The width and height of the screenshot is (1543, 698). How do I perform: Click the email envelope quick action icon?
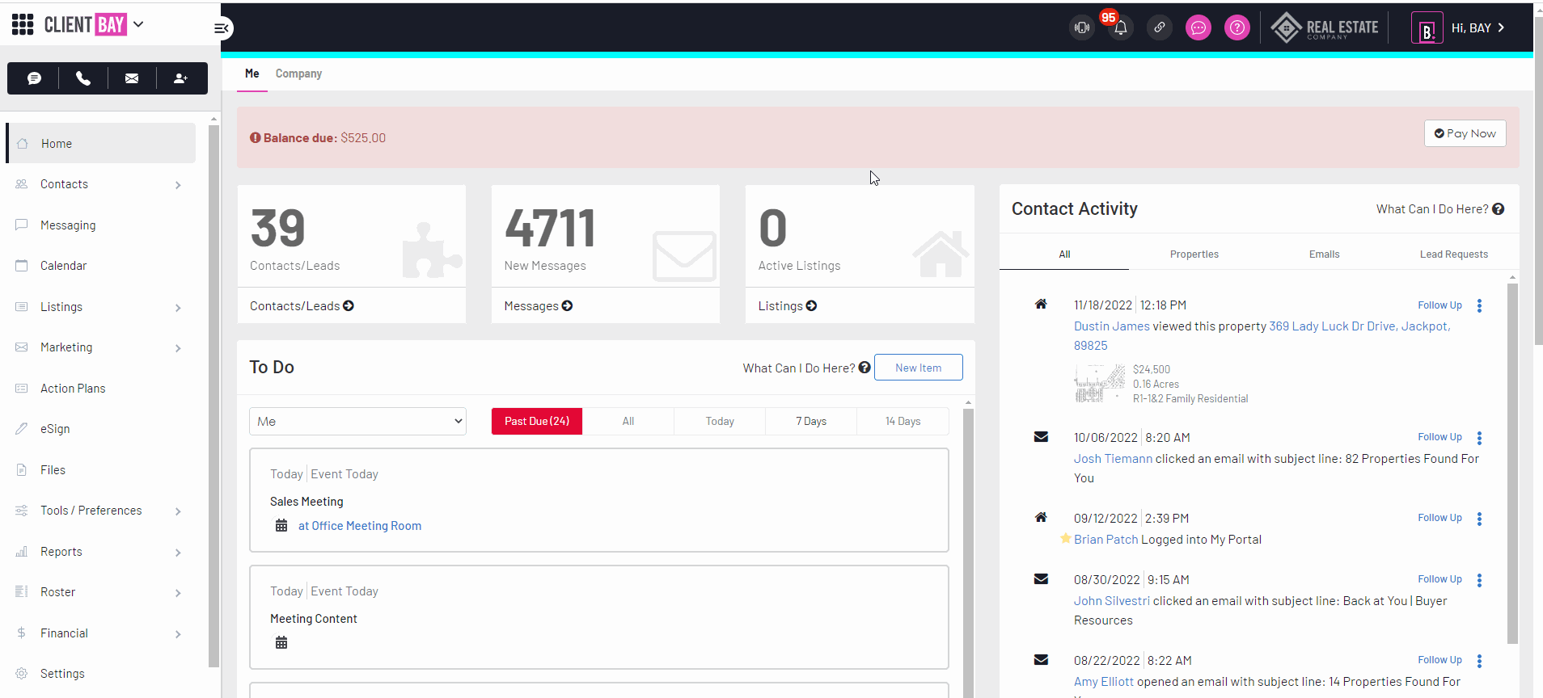[x=132, y=78]
